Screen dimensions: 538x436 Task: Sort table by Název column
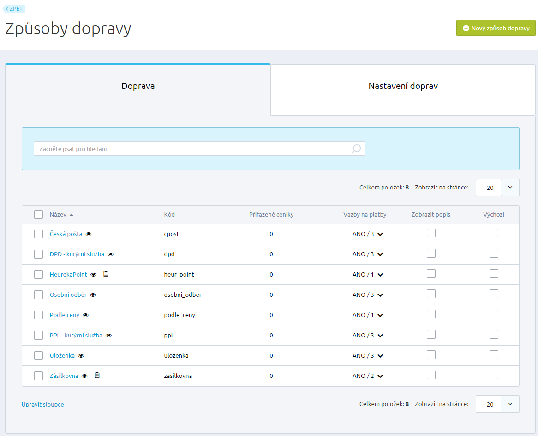[x=58, y=215]
